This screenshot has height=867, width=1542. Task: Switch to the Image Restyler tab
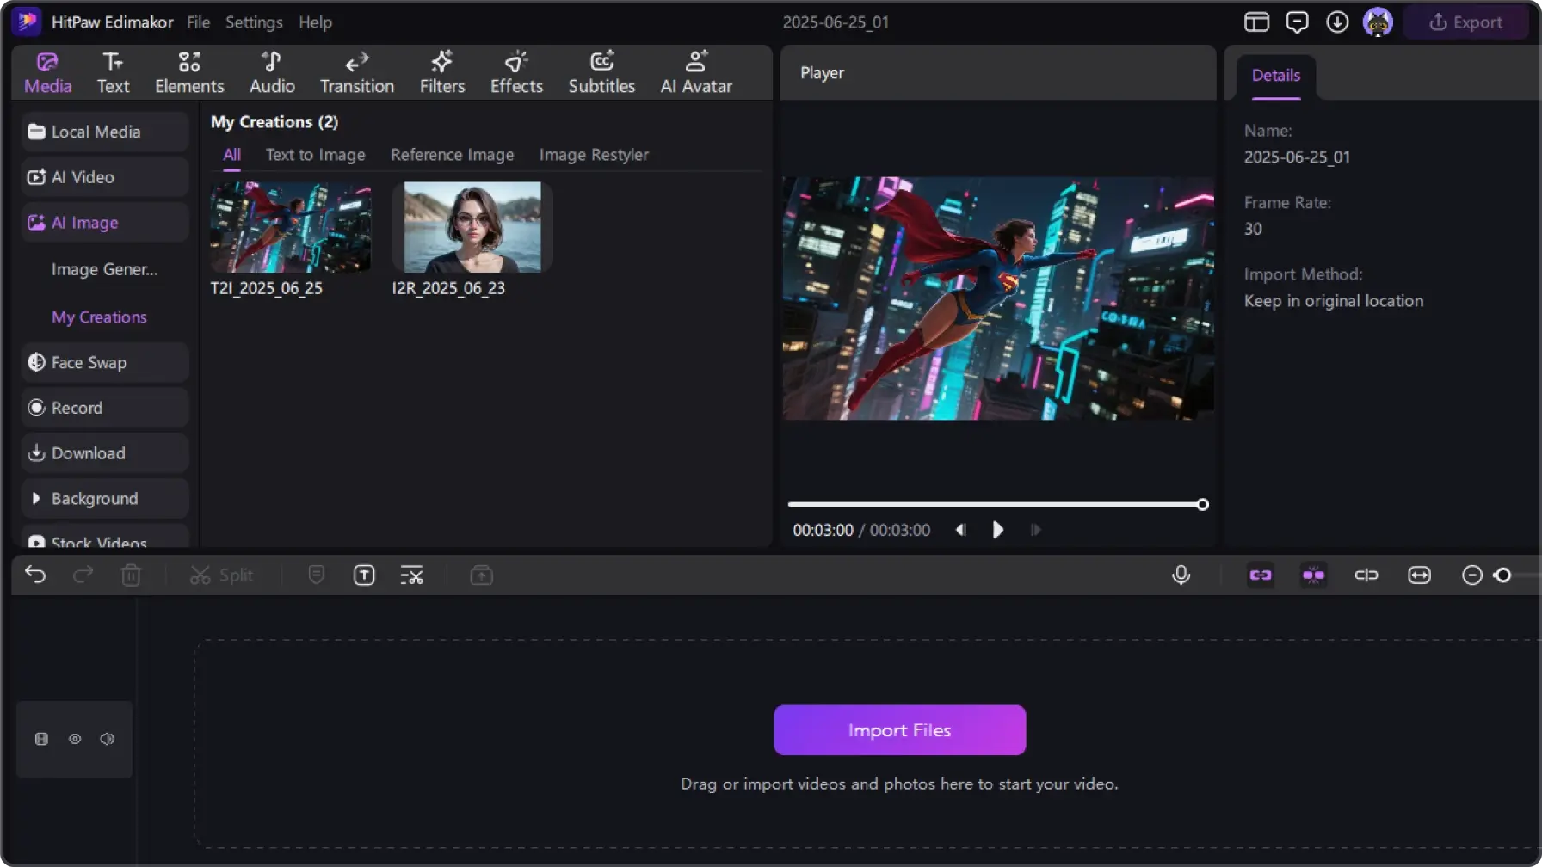click(x=594, y=155)
